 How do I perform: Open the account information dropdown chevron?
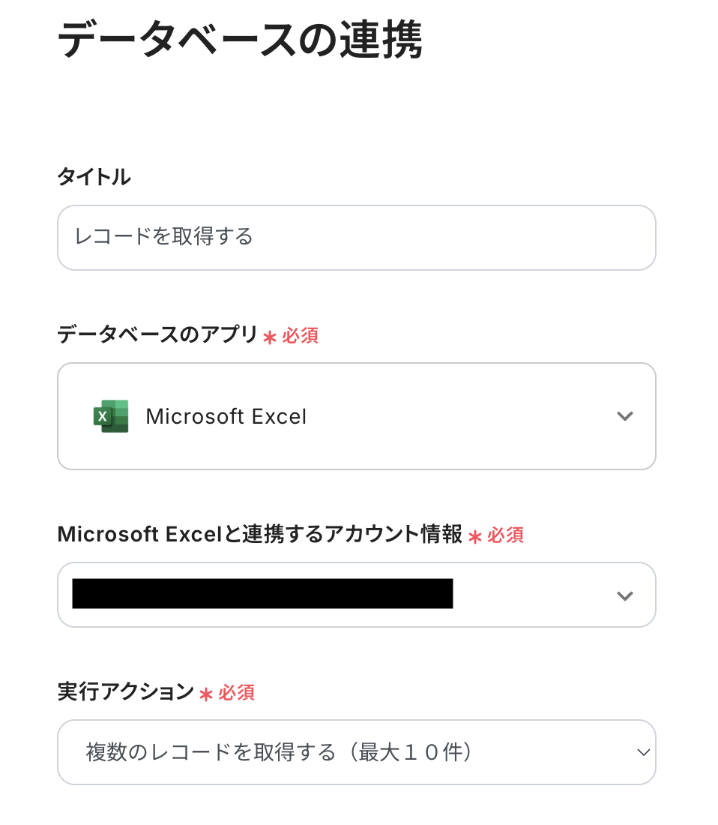(624, 595)
